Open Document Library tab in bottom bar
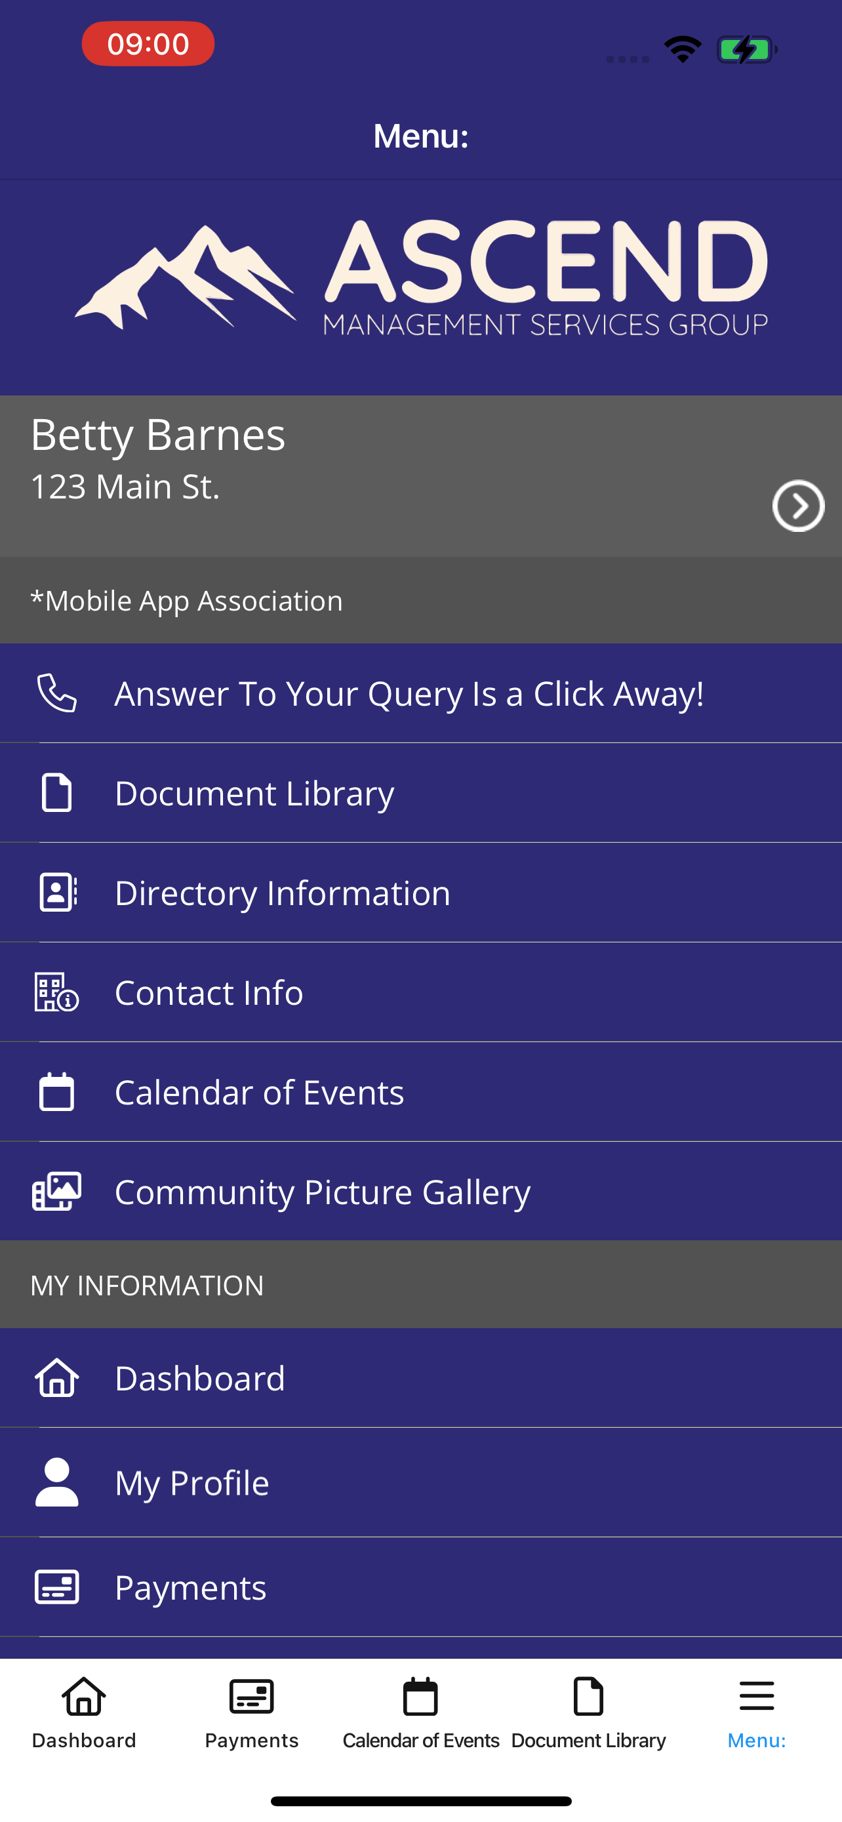842x1822 pixels. click(x=588, y=1713)
